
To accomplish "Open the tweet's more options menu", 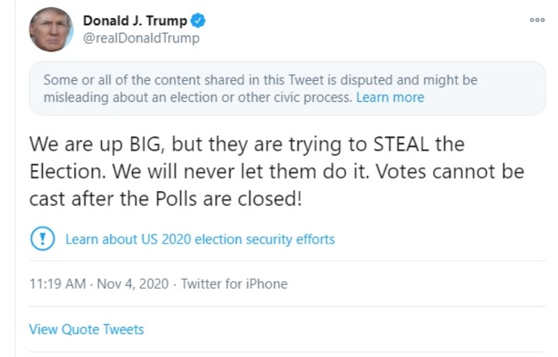I will tap(537, 20).
